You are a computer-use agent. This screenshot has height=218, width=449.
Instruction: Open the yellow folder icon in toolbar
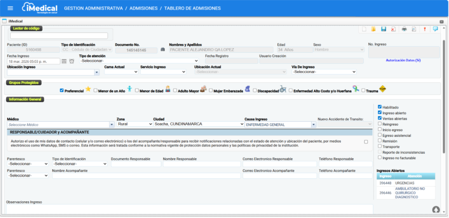point(373,29)
